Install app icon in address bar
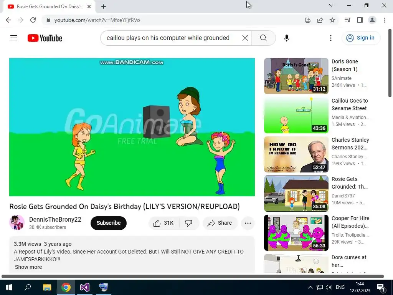The width and height of the screenshot is (393, 295). tap(307, 20)
